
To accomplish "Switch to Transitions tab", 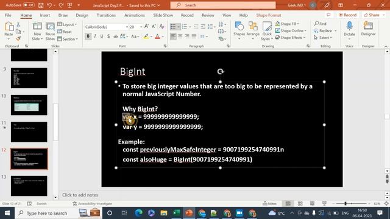I will 106,15.
